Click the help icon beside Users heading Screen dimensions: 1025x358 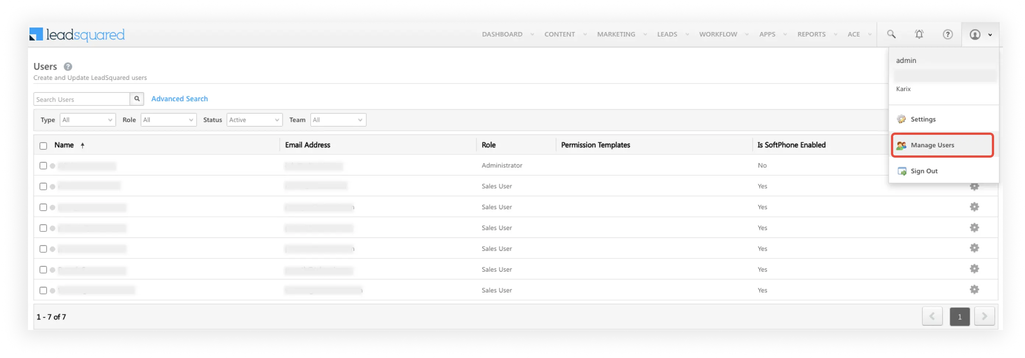[68, 67]
